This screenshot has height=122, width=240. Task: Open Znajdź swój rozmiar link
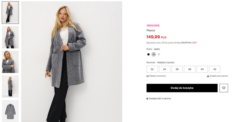(x=219, y=76)
